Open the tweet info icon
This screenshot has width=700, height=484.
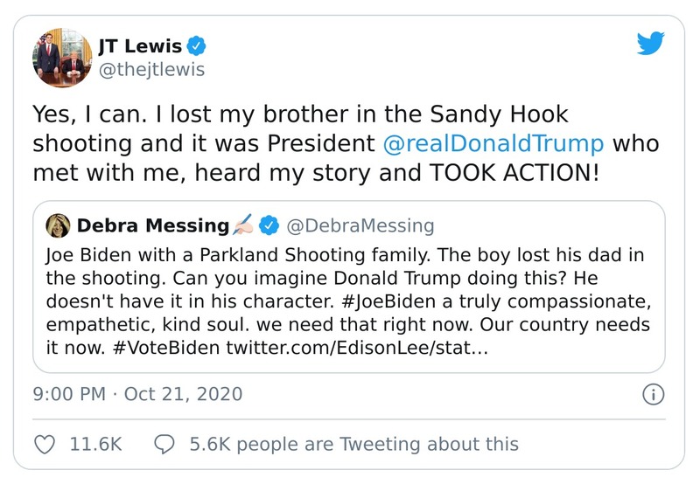[652, 394]
